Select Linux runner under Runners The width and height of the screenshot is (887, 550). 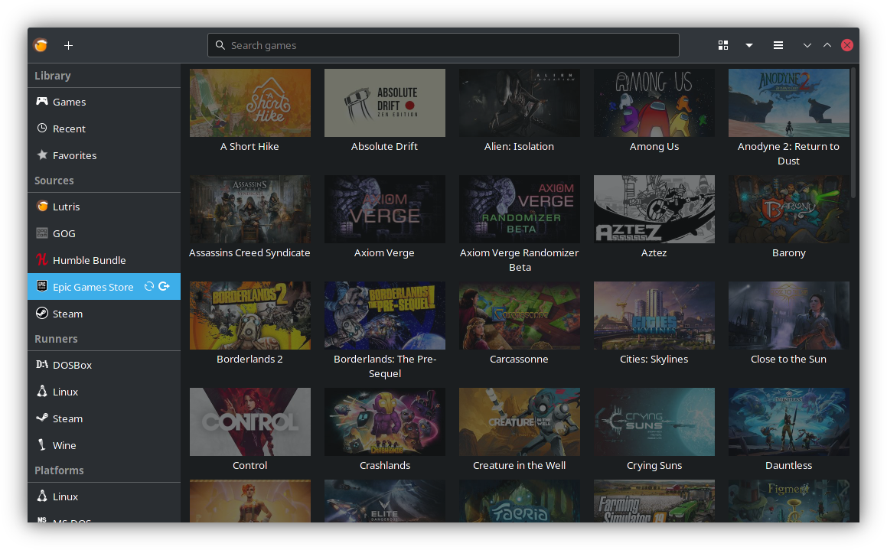tap(104, 391)
